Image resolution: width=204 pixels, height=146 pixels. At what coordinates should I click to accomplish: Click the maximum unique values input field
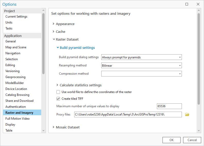[x=169, y=106]
